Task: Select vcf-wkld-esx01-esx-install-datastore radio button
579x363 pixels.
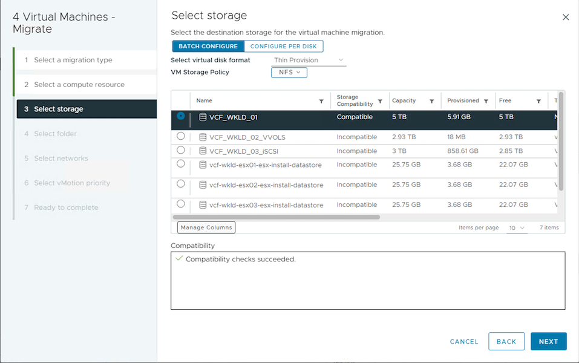Action: (181, 164)
